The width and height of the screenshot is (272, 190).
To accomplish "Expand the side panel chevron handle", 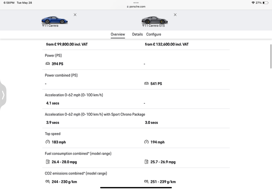I will tap(3, 95).
